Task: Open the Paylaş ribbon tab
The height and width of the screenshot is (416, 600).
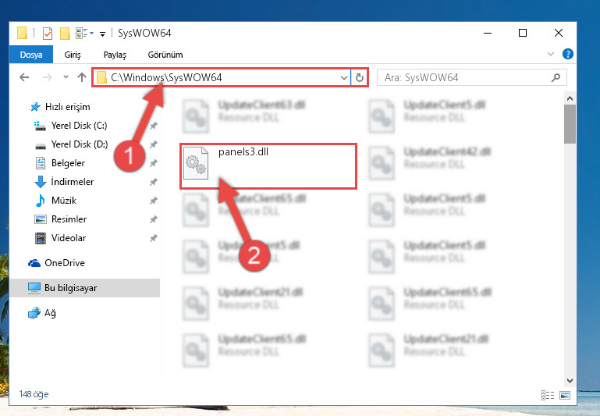Action: point(115,55)
